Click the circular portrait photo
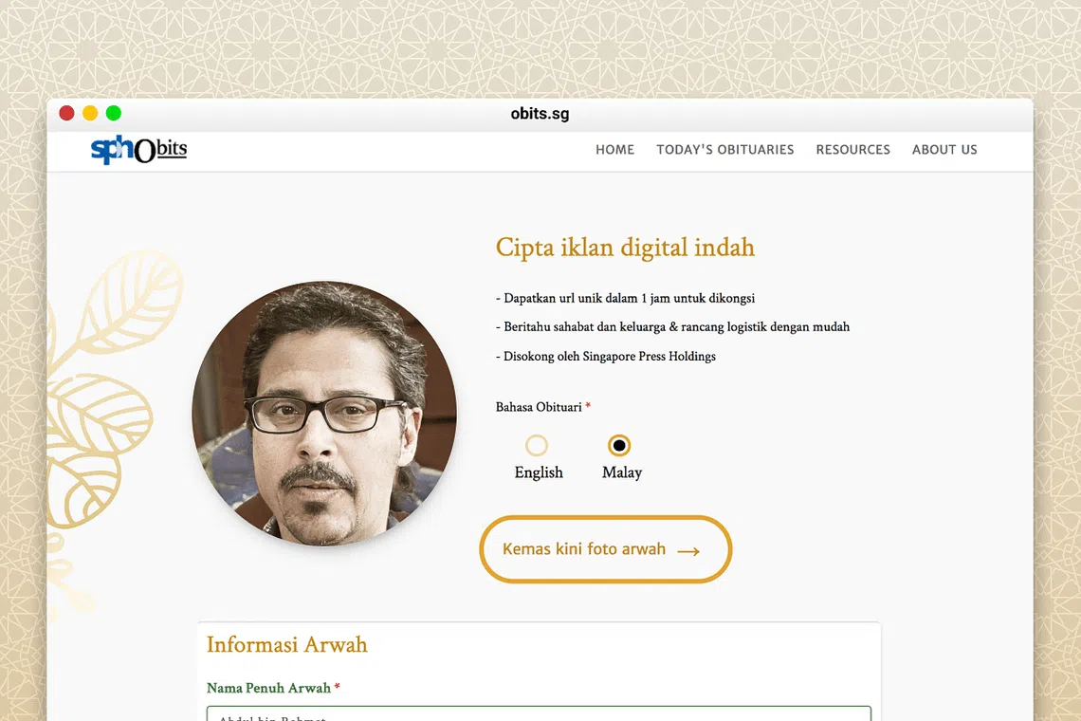 click(324, 414)
